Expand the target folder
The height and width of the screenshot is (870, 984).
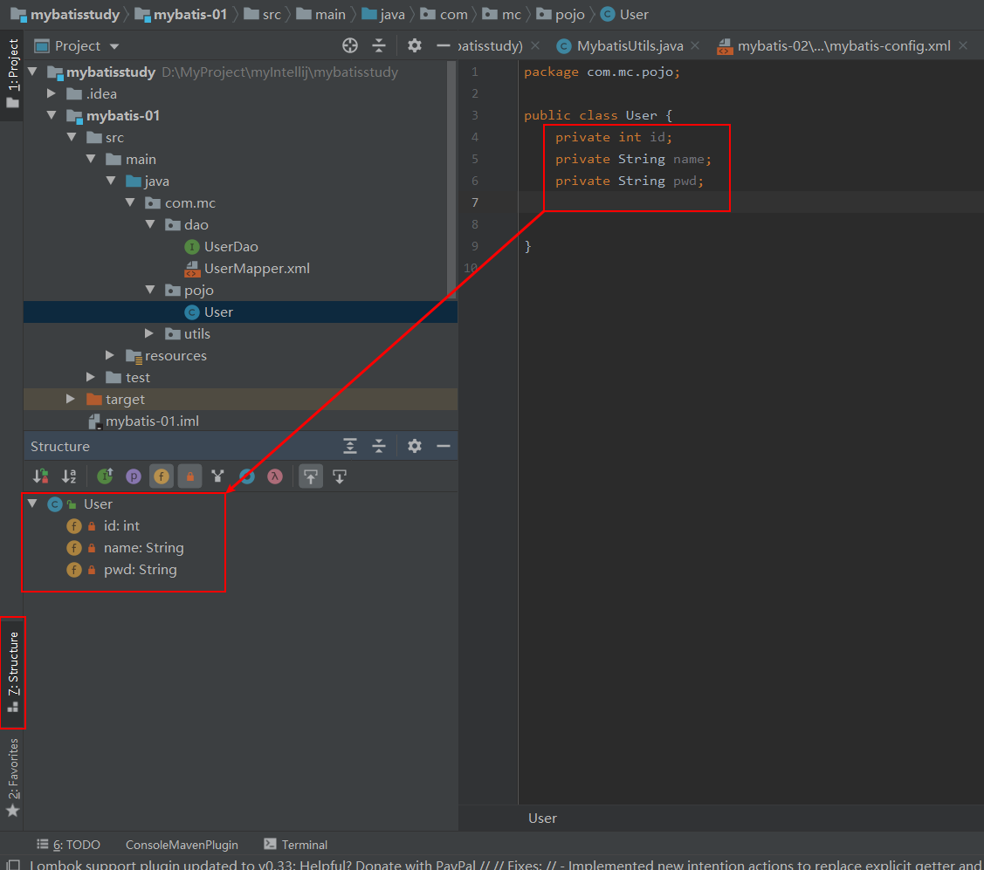click(70, 399)
